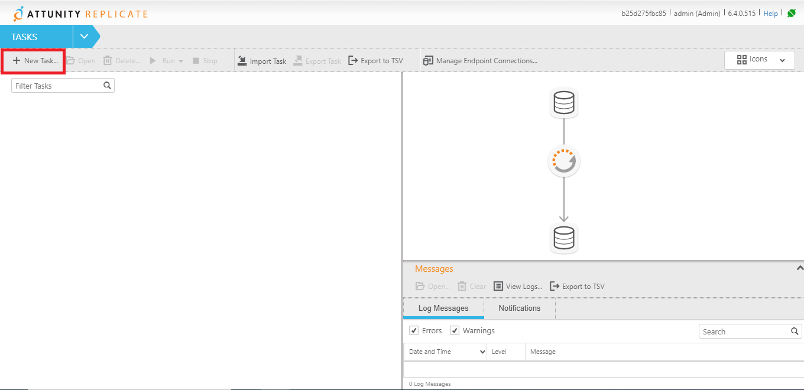The height and width of the screenshot is (390, 804).
Task: Click the Delete task trash icon
Action: [108, 61]
